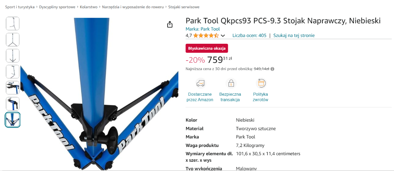Go to Sport i turystyka breadcrumb
394x171 pixels.
[x=20, y=7]
